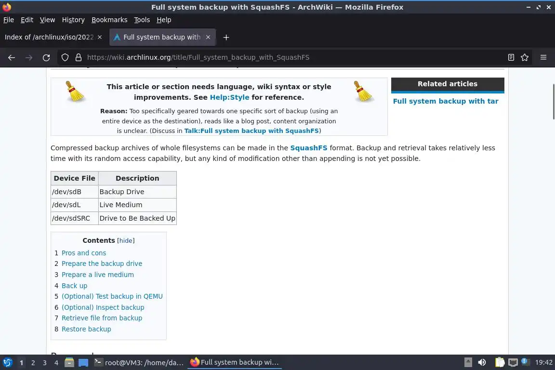
Task: Close the Index of /archlinux/iso tab
Action: click(100, 37)
